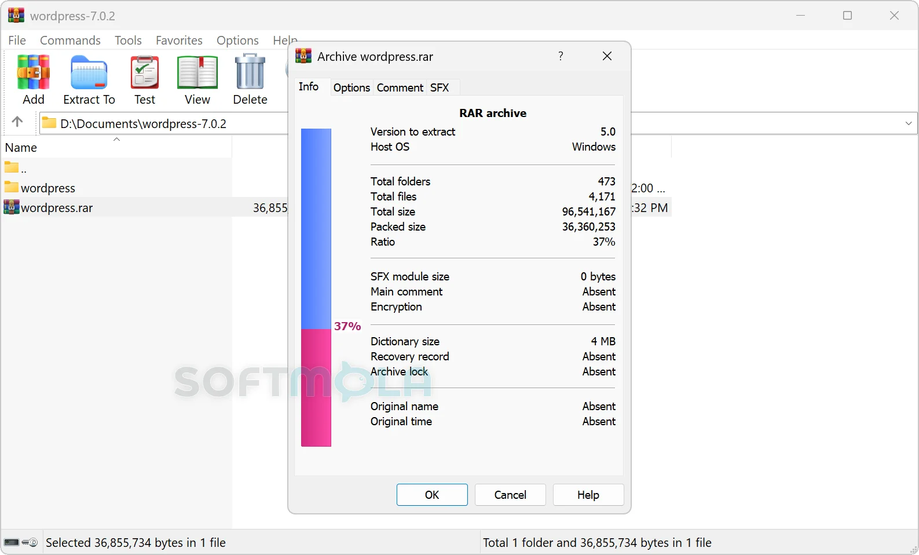Open the File menu
The width and height of the screenshot is (919, 555).
[17, 41]
